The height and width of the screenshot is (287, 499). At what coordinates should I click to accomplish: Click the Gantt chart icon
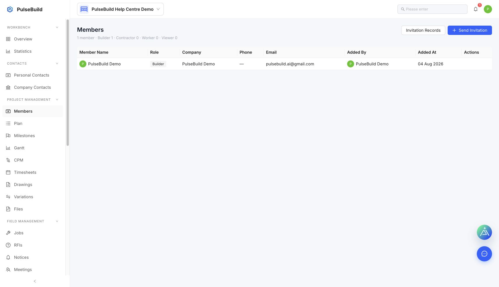tap(8, 148)
